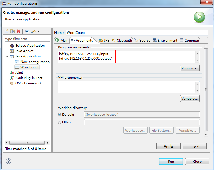The image size is (214, 170).
Task: Click tree horizontal scrollbar right arrow
Action: pyautogui.click(x=48, y=143)
